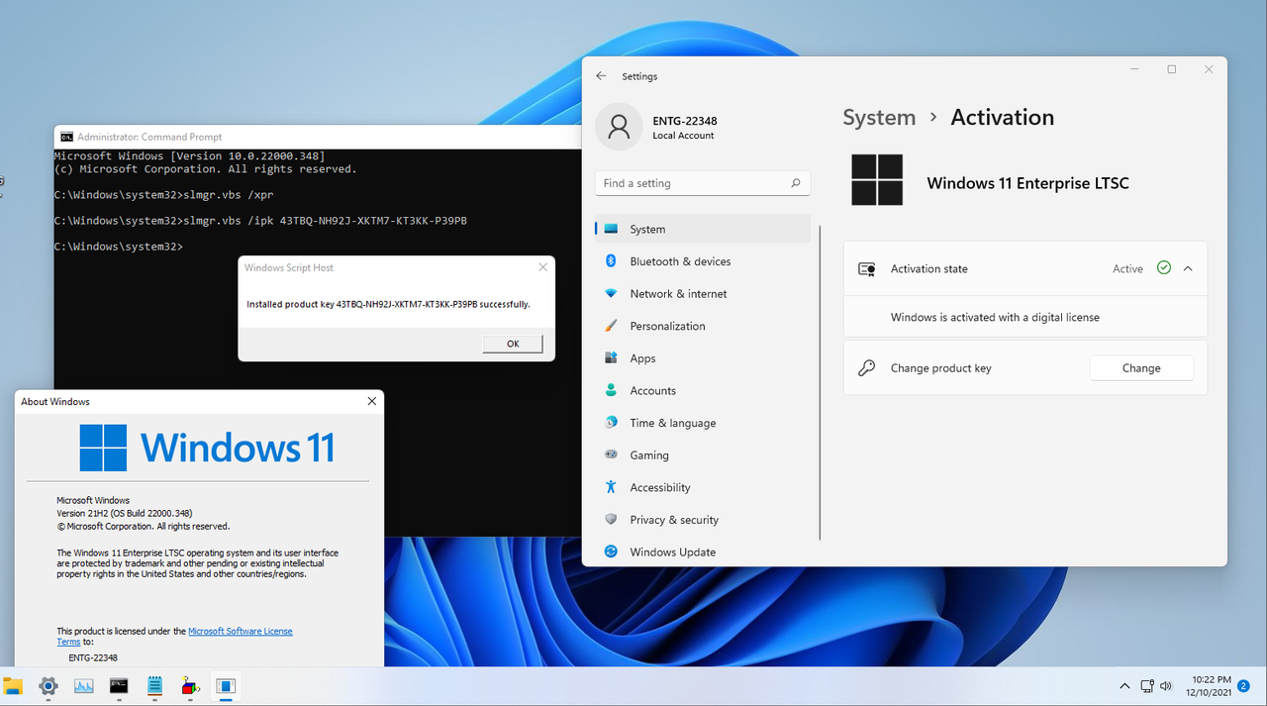Image resolution: width=1267 pixels, height=706 pixels.
Task: Close the Windows Script Host dialog
Action: (x=542, y=267)
